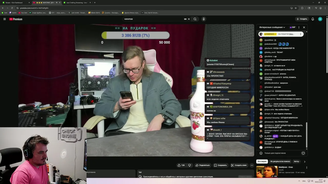Expand Интересные сообщения chat mode dropdown
This screenshot has height=184, width=328.
click(272, 27)
